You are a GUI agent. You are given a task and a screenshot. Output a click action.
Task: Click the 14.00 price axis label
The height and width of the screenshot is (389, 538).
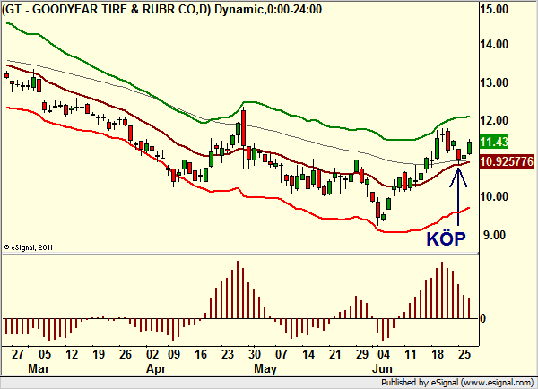click(x=494, y=44)
